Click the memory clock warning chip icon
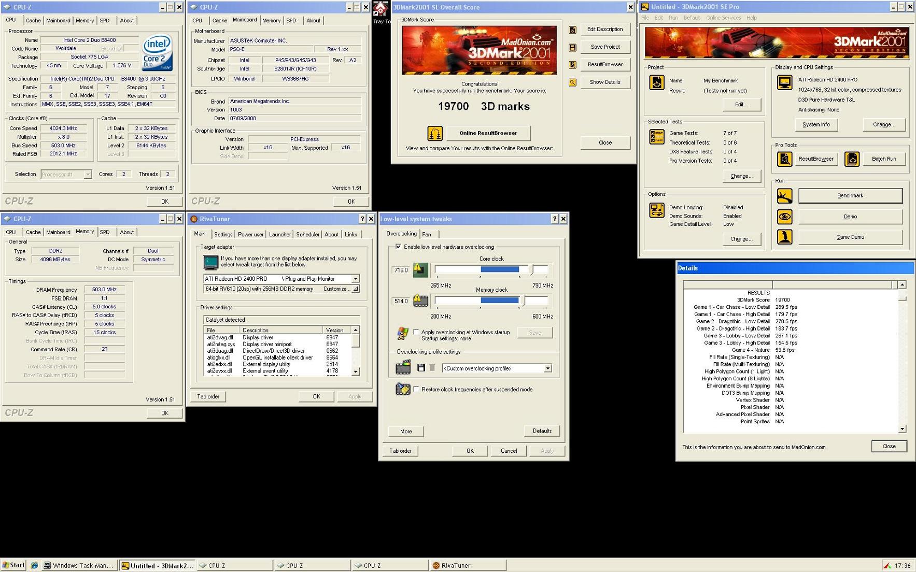Viewport: 916px width, 572px height. click(420, 301)
